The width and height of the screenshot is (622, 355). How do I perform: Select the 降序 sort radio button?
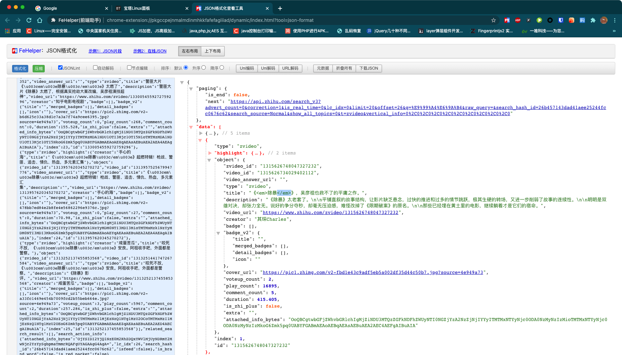[x=222, y=68]
